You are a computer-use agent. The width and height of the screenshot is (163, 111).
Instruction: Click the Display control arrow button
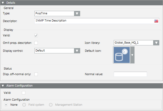click(77, 50)
